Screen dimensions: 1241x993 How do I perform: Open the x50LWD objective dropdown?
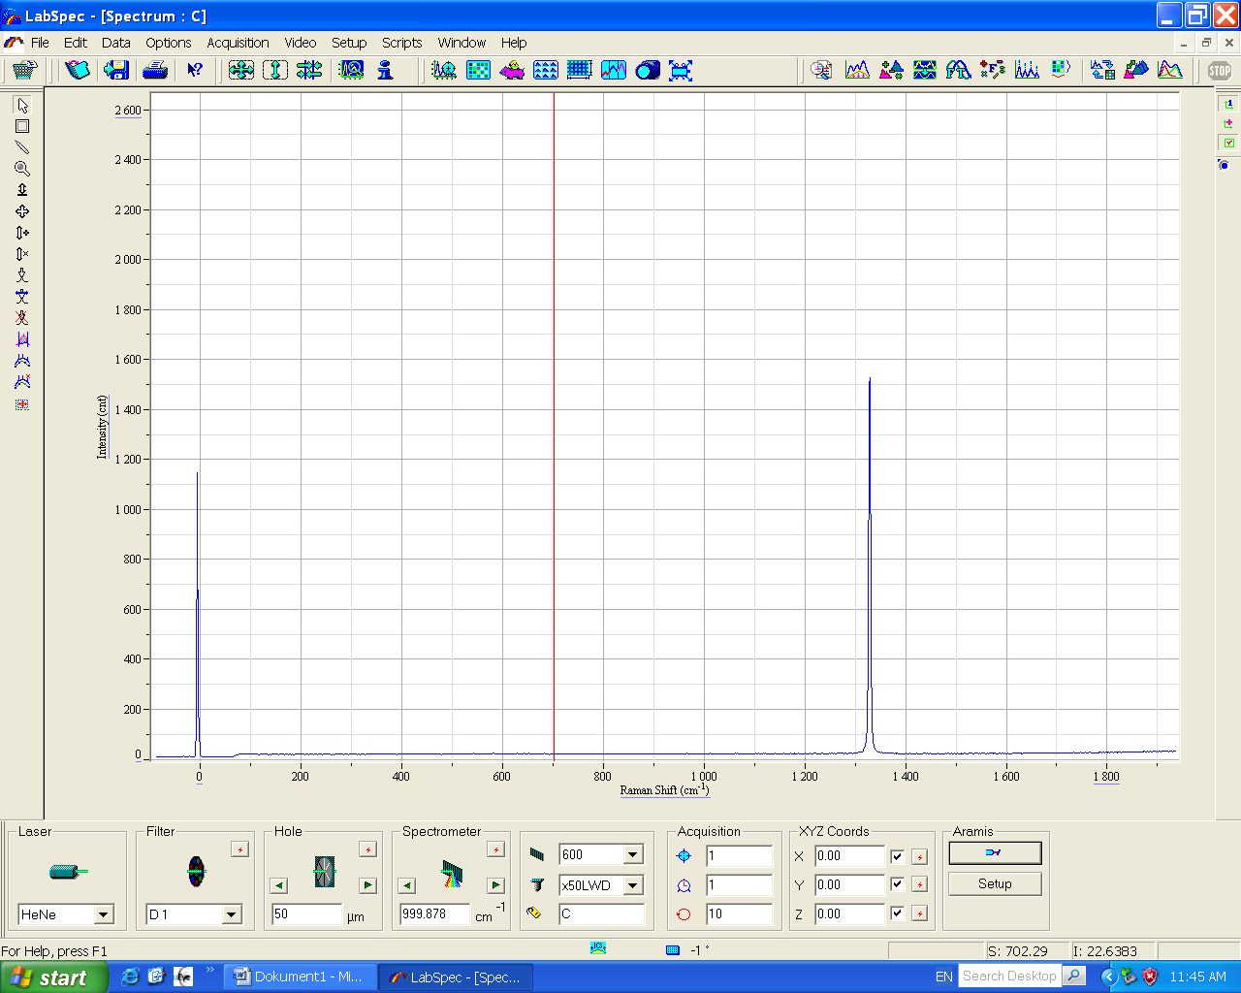[633, 885]
